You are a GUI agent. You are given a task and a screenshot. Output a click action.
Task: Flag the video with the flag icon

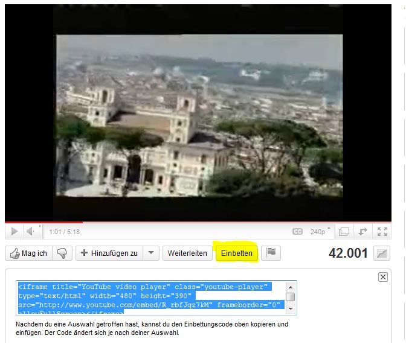pyautogui.click(x=271, y=253)
